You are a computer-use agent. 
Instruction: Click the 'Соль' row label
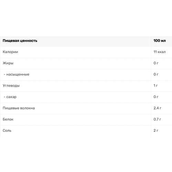point(7,131)
